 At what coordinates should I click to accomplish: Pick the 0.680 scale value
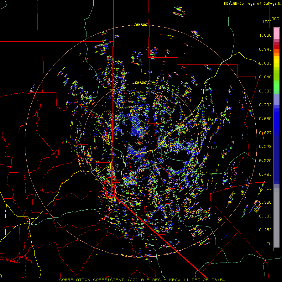[x=265, y=119]
